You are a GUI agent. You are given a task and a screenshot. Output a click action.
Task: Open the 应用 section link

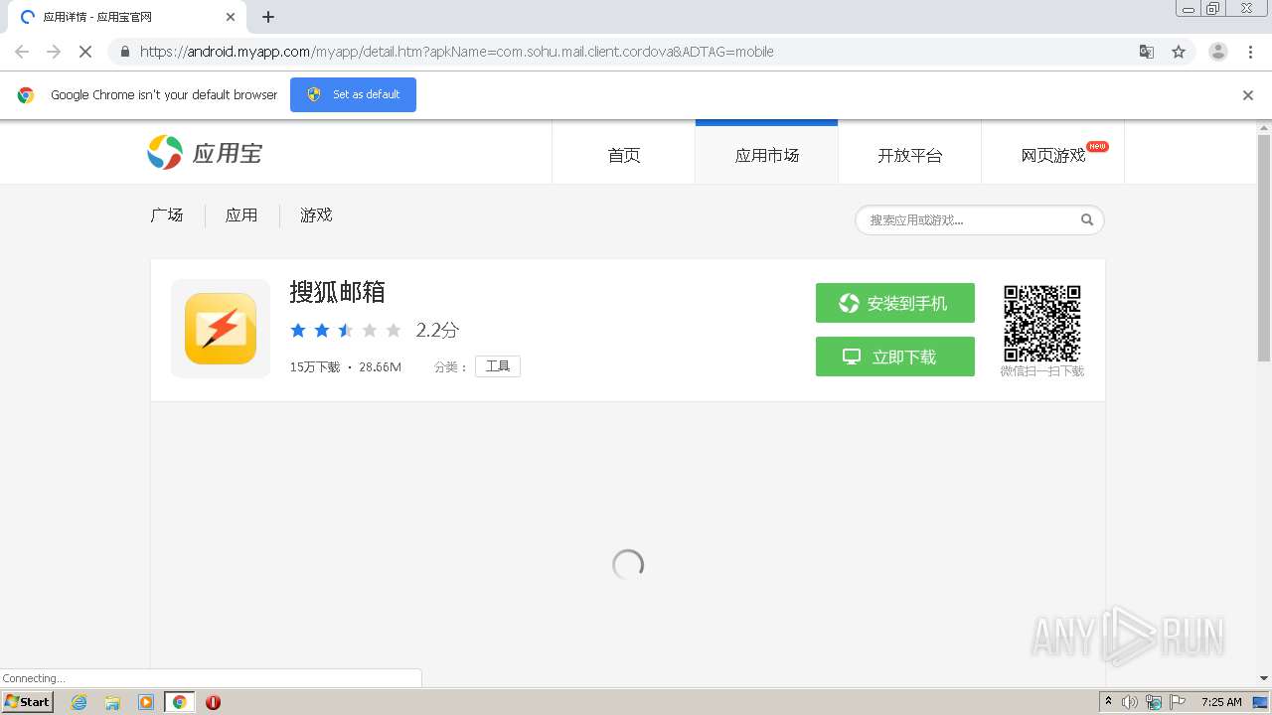point(241,214)
